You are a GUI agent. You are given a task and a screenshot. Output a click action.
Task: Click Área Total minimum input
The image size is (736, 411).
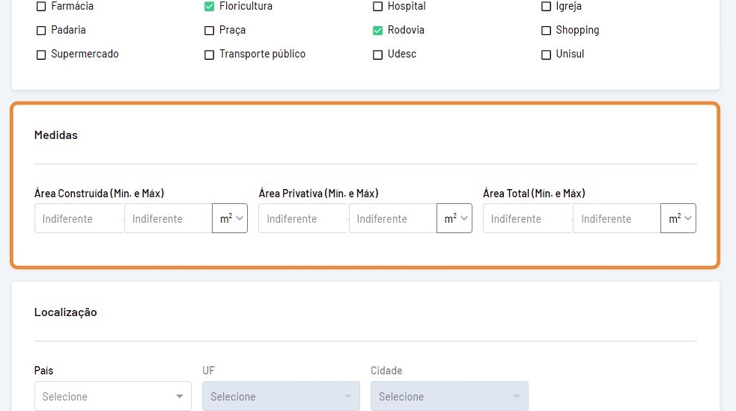click(x=526, y=219)
